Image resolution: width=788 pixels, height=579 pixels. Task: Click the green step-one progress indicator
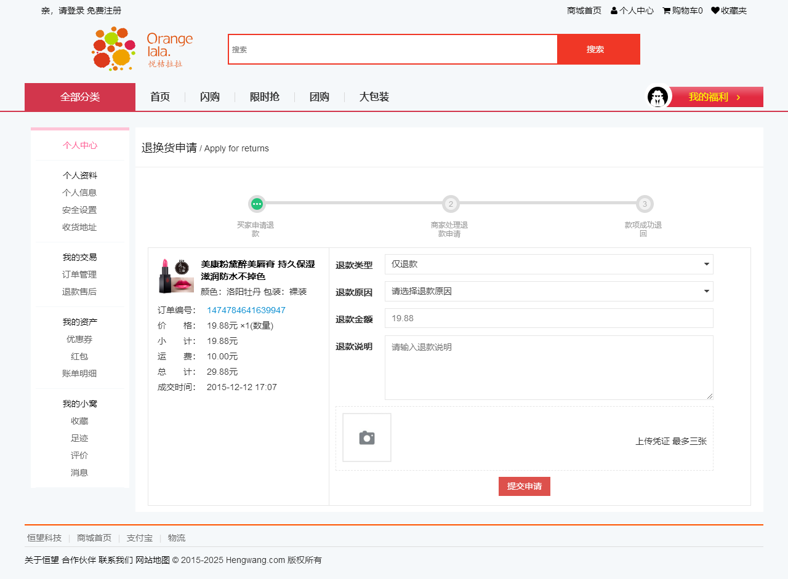click(x=257, y=204)
